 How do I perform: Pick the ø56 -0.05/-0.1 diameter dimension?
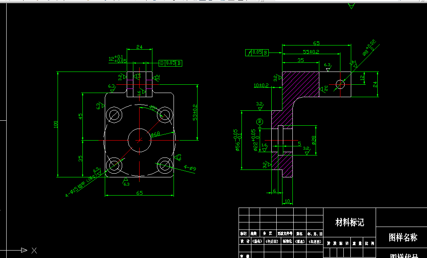(237, 140)
